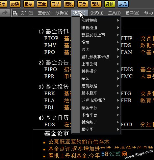This screenshot has height=160, width=154.
Task: Expand the 星空图 submenu arrow
Action: [x=118, y=130]
